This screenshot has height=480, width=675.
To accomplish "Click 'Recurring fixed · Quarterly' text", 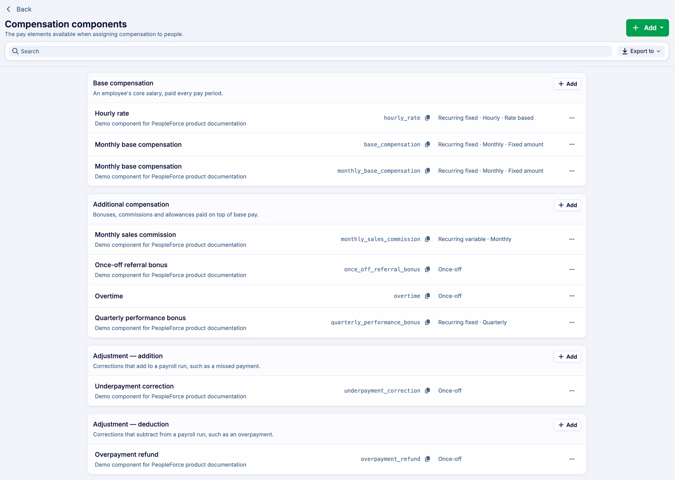I will pos(472,322).
